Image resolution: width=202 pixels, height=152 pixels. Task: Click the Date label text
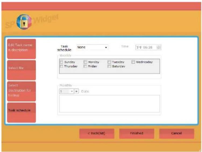coord(85,91)
